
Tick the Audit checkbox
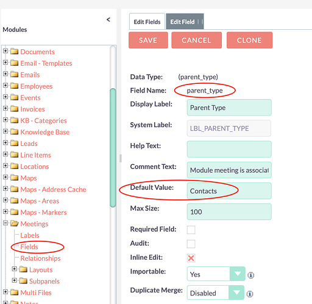click(x=191, y=244)
